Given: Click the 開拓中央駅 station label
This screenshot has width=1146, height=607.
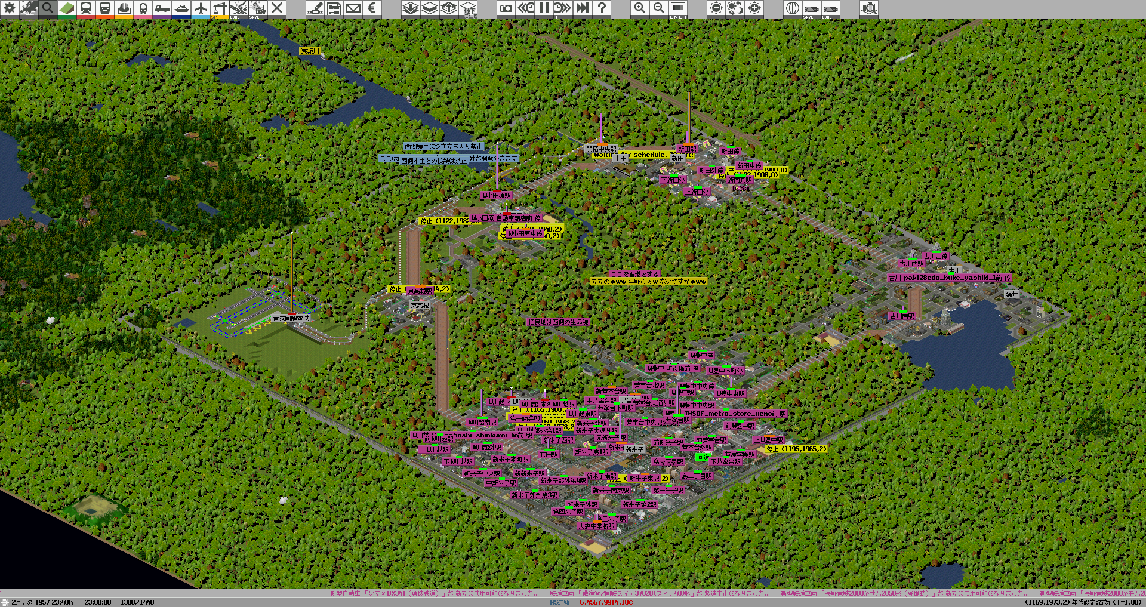Looking at the screenshot, I should click(x=601, y=149).
